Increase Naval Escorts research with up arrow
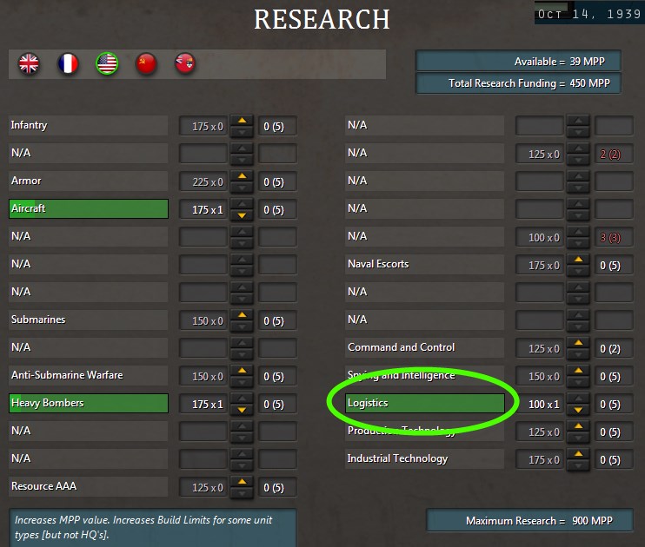The width and height of the screenshot is (645, 547). (x=578, y=260)
